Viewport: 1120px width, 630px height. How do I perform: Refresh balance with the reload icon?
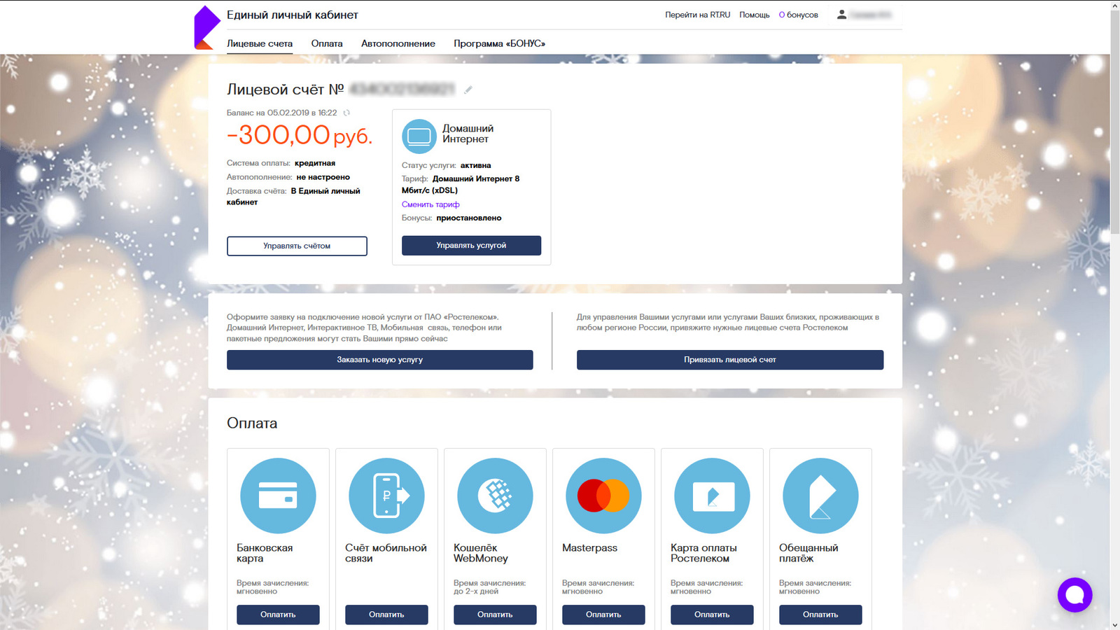(346, 113)
